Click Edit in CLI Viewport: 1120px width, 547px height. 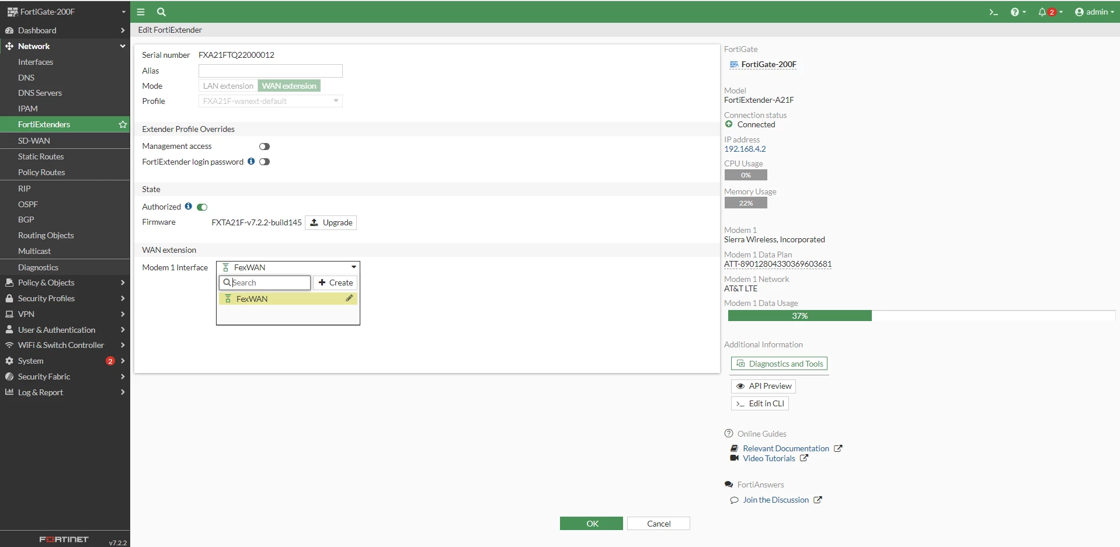coord(760,403)
